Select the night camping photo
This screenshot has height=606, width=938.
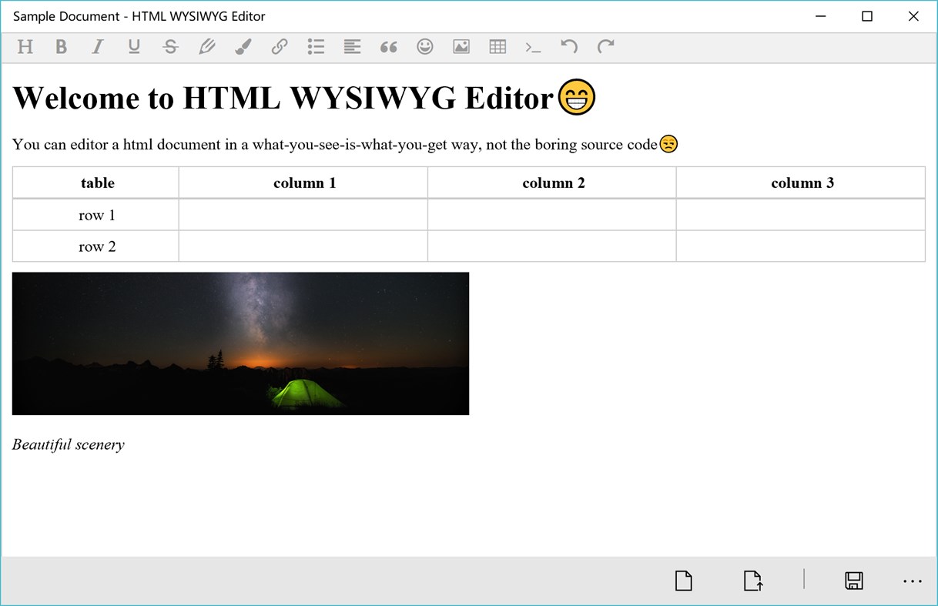point(240,343)
